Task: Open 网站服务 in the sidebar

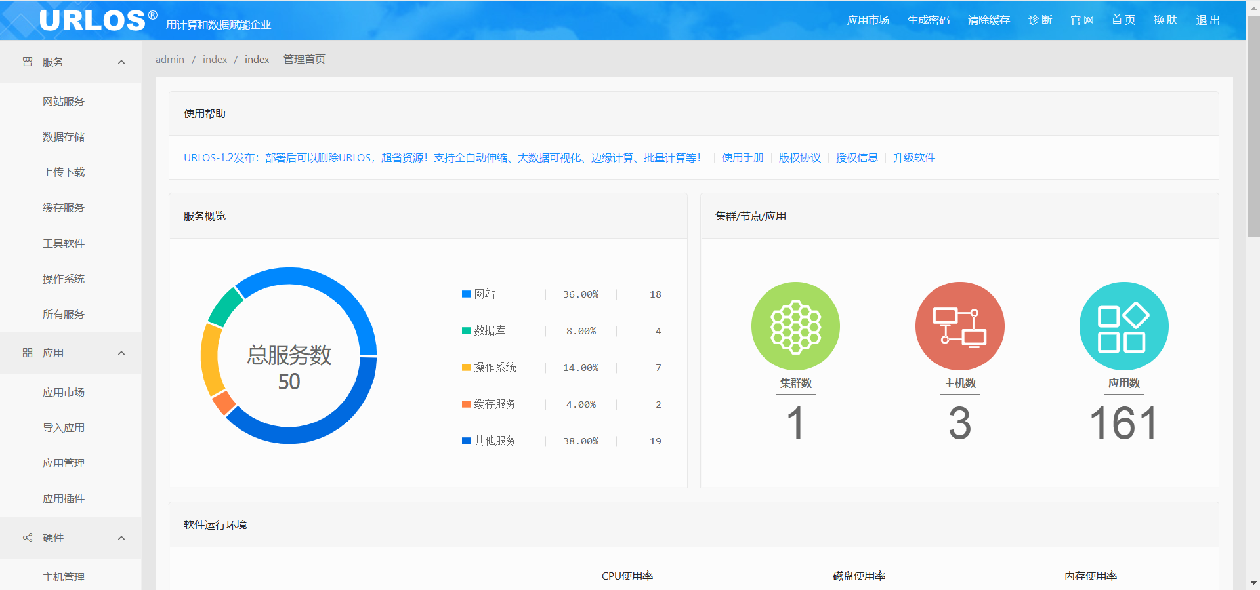Action: 64,102
